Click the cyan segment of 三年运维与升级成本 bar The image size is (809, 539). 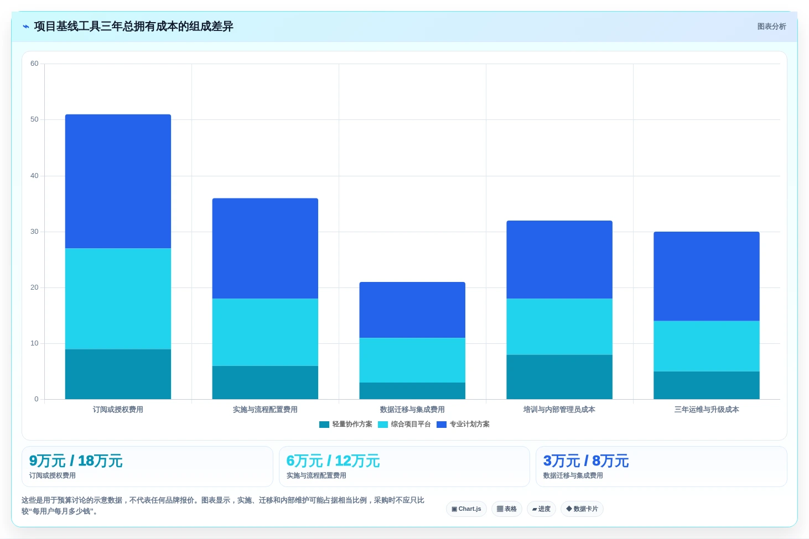click(707, 346)
